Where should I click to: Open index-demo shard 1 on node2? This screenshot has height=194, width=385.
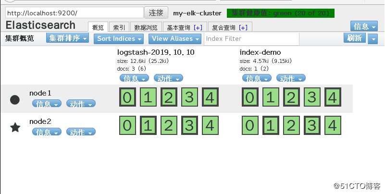271,125
